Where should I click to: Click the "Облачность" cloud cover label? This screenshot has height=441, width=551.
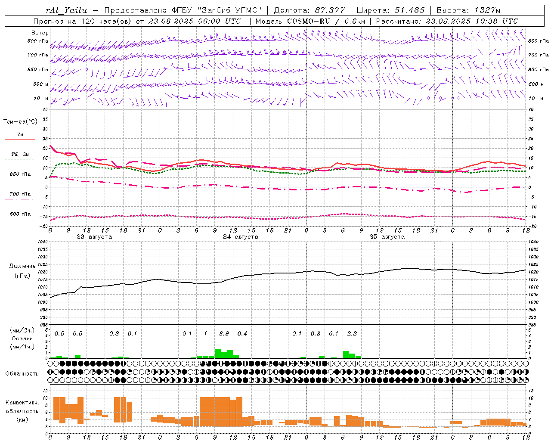pos(22,374)
